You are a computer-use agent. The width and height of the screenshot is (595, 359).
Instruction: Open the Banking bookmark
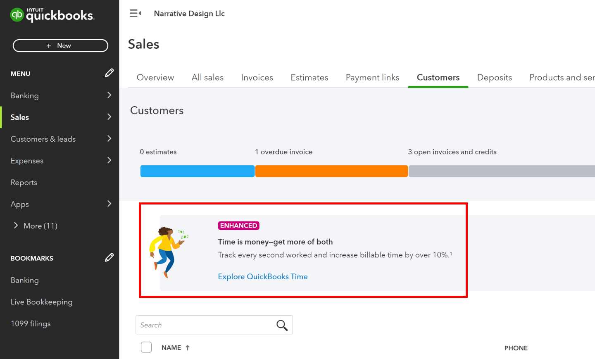click(25, 280)
